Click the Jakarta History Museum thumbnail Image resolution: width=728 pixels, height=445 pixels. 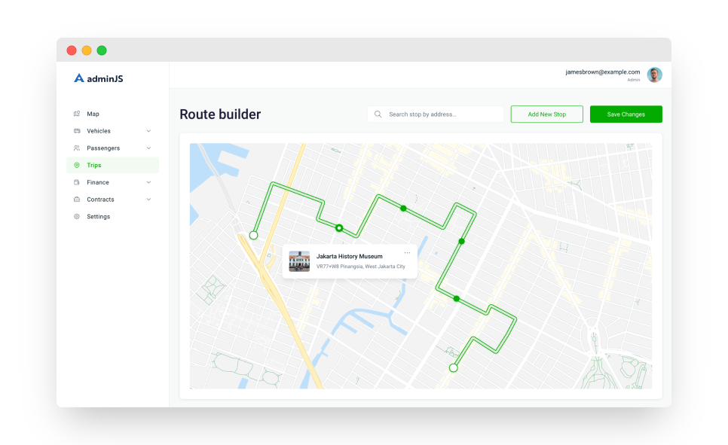pyautogui.click(x=299, y=261)
